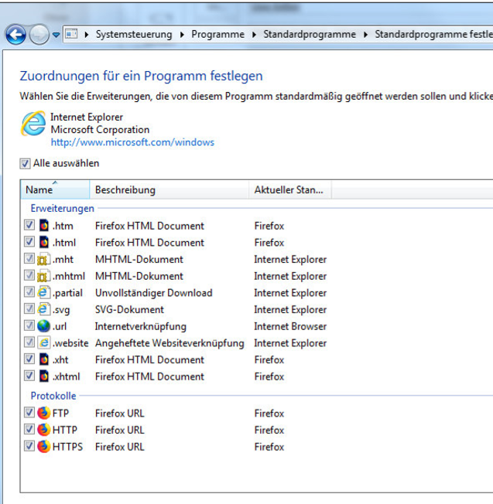Uncheck the HTTPS protocol checkbox
493x504 pixels.
(29, 446)
